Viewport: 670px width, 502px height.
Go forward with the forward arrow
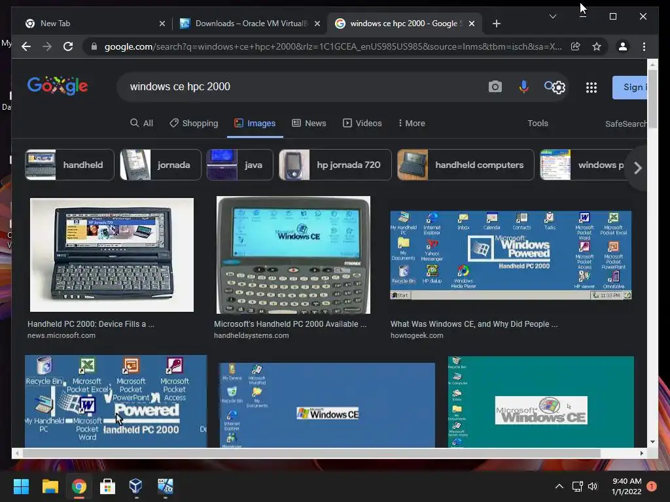pos(47,46)
